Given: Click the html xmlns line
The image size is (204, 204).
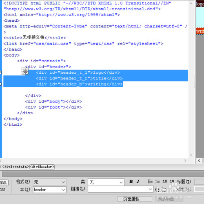Looking at the screenshot, I should 62,15.
